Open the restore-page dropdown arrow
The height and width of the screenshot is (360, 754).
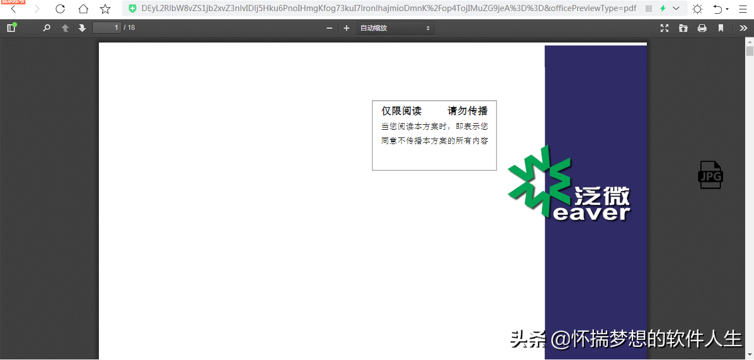point(727,9)
